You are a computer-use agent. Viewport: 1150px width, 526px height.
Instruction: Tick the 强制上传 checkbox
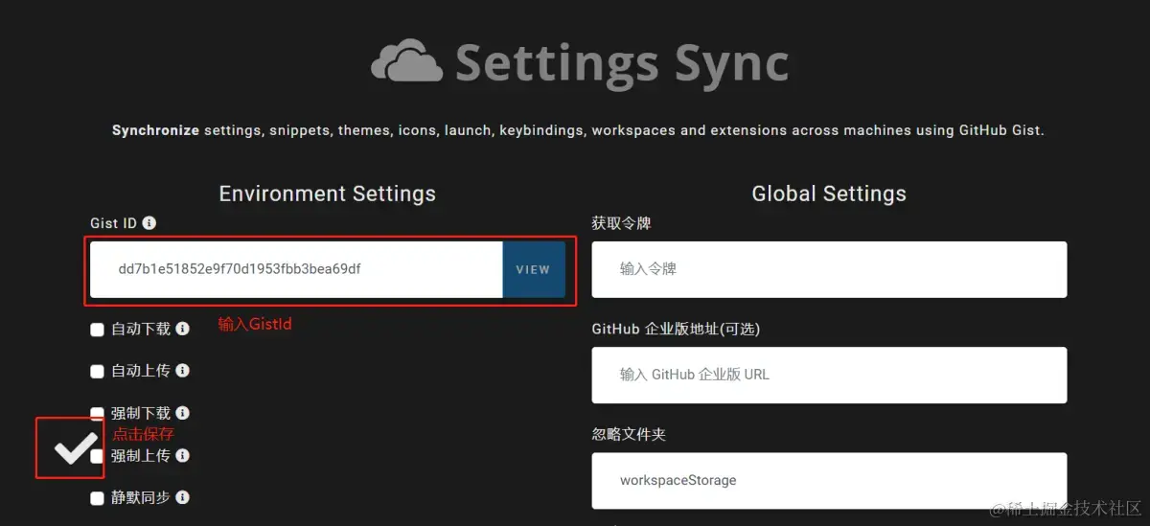point(97,456)
